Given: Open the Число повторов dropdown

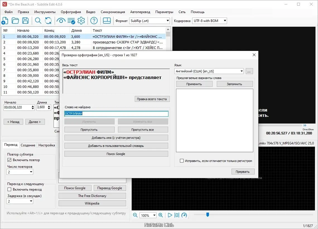Looking at the screenshot, I should 20,172.
